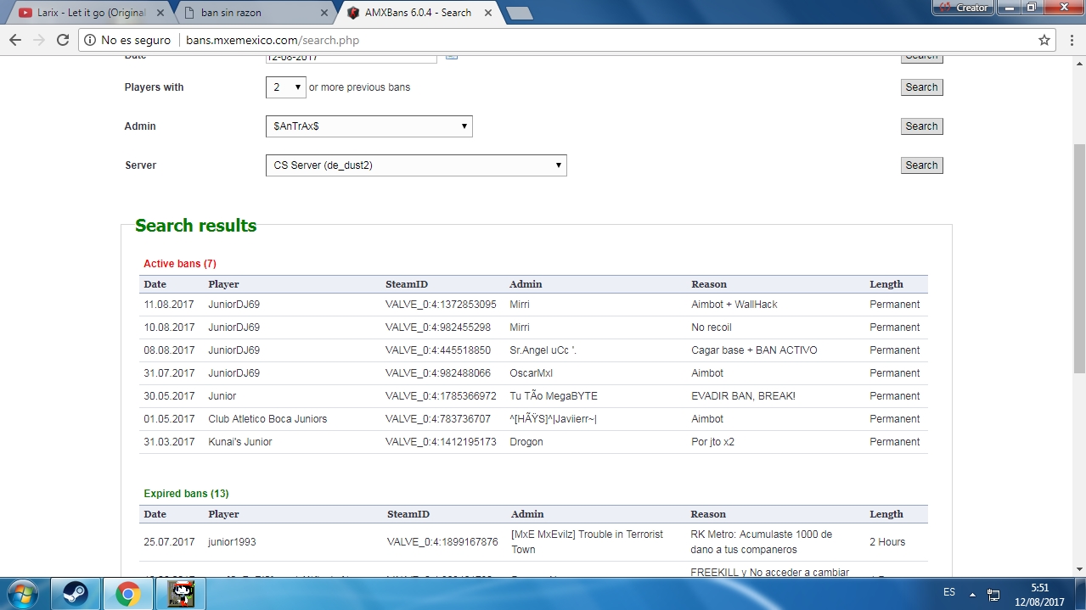
Task: Click 'or more previous bans' text
Action: click(359, 87)
